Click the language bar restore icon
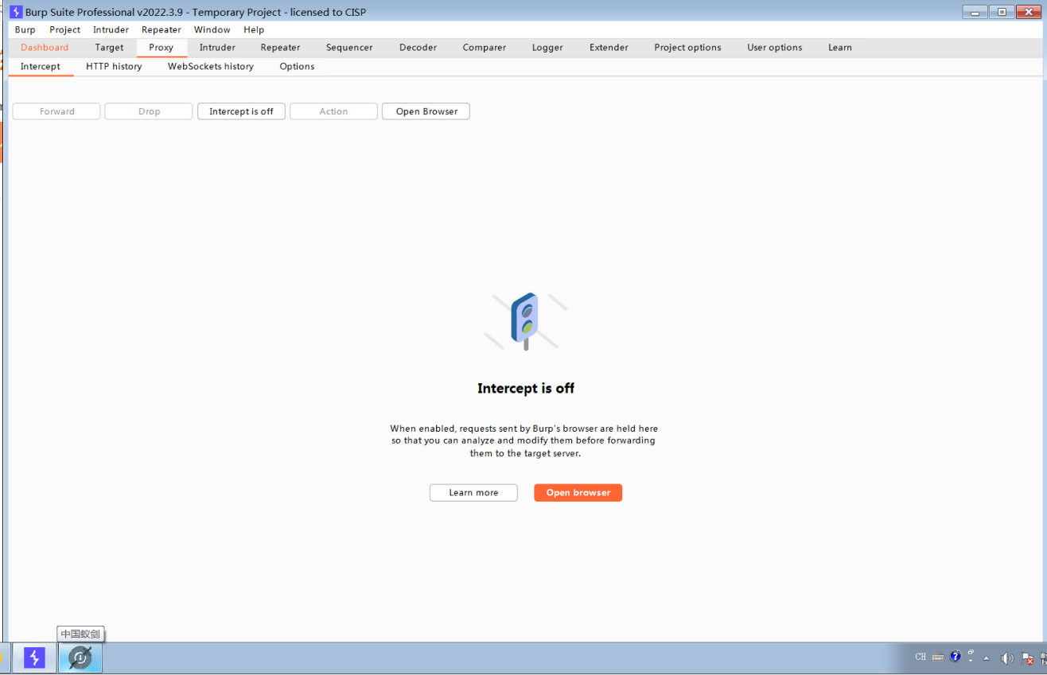1047x675 pixels. 971,652
